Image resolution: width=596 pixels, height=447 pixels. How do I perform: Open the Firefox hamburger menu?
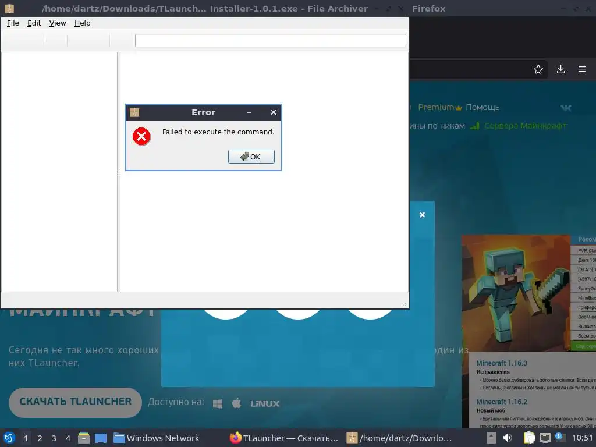(582, 69)
